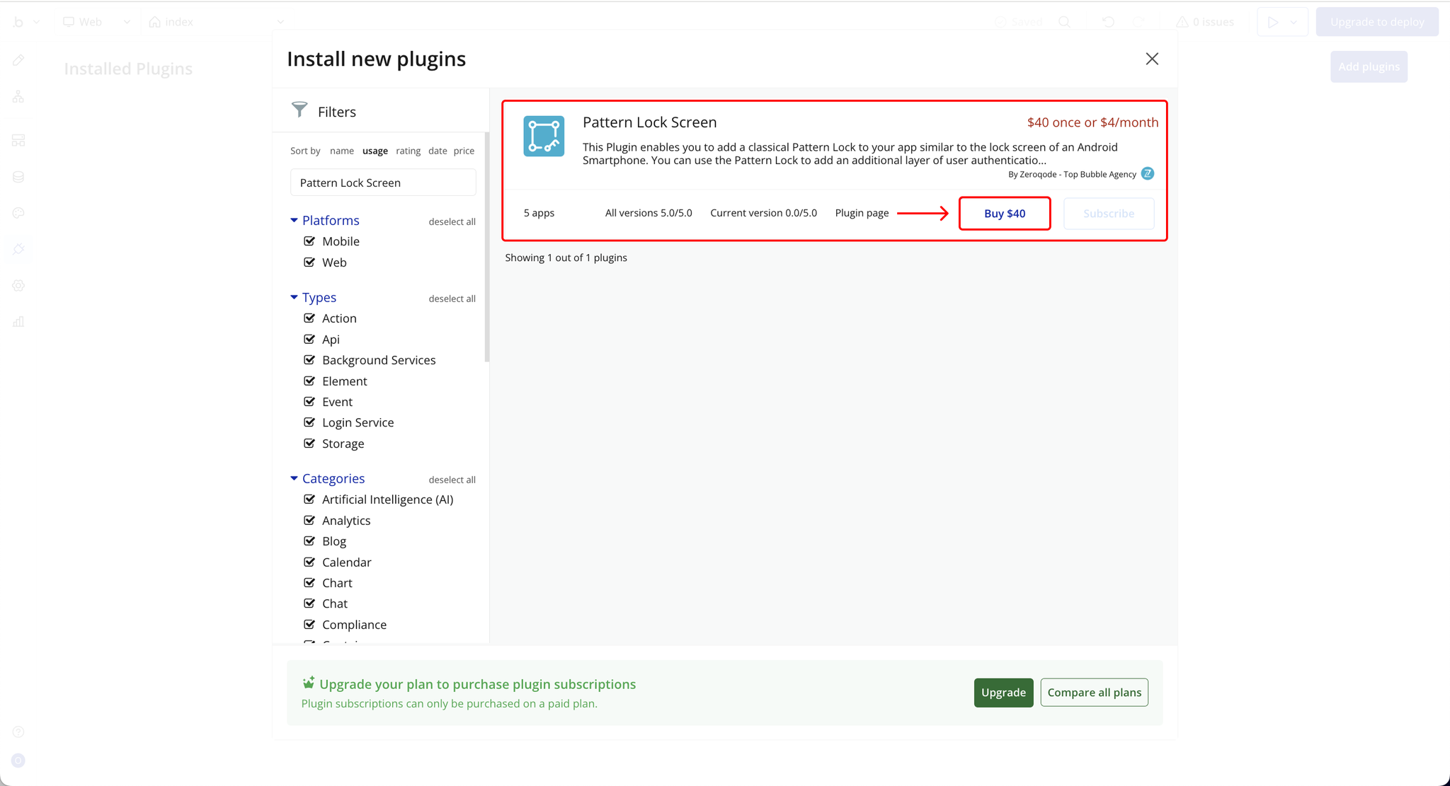
Task: Collapse the Platforms filter section
Action: point(294,221)
